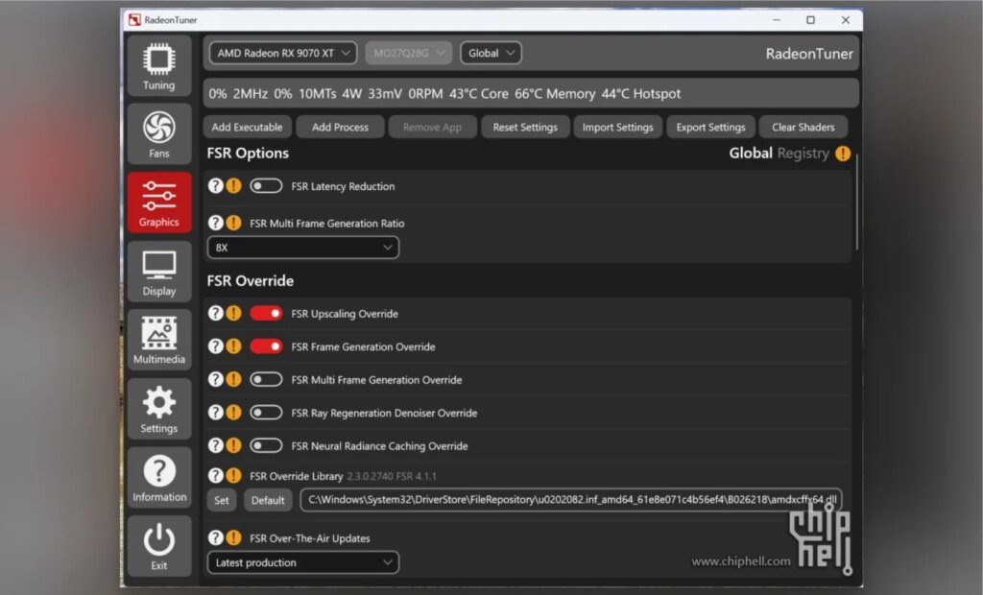
Task: Expand the Latest production updates dropdown
Action: (x=303, y=562)
